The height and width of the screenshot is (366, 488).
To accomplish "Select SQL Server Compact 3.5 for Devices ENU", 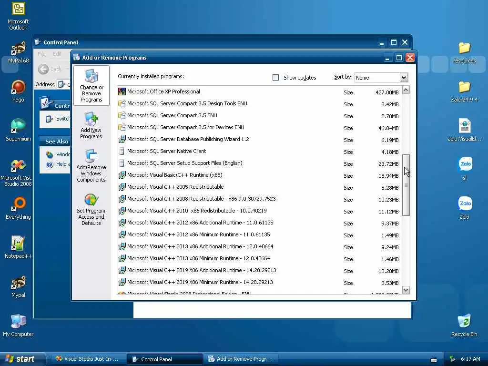I will [x=260, y=128].
